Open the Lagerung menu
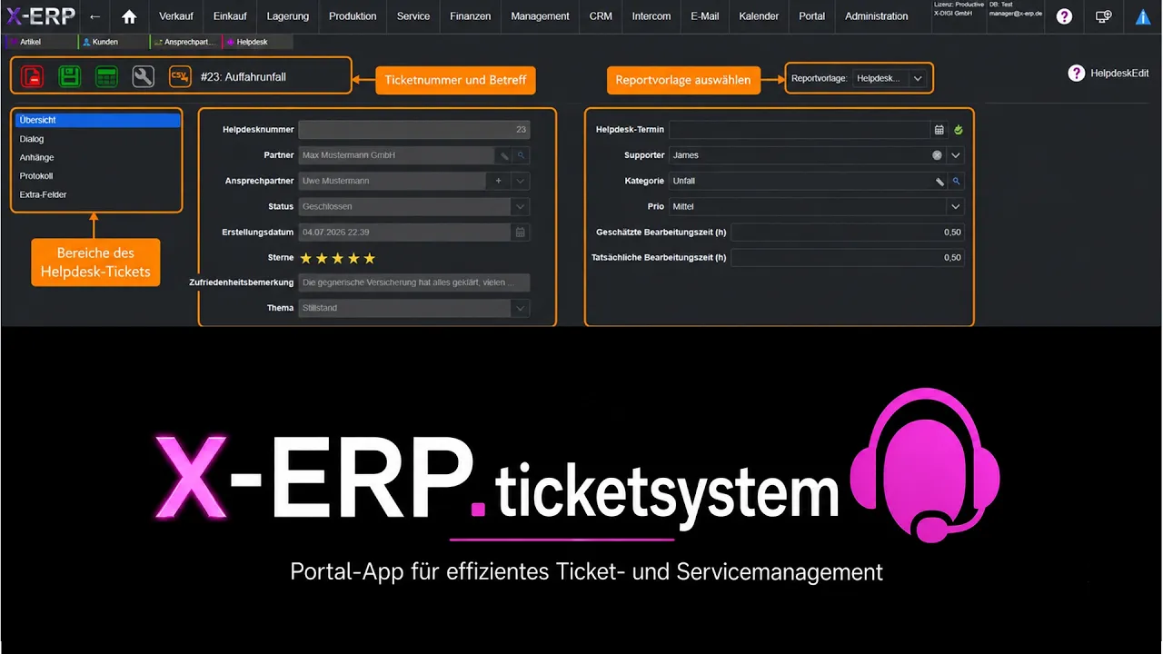Image resolution: width=1163 pixels, height=654 pixels. [287, 16]
